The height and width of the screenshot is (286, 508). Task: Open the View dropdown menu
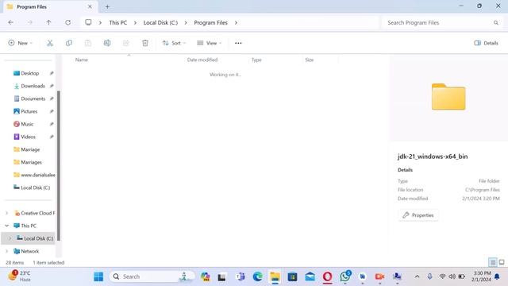coord(210,43)
